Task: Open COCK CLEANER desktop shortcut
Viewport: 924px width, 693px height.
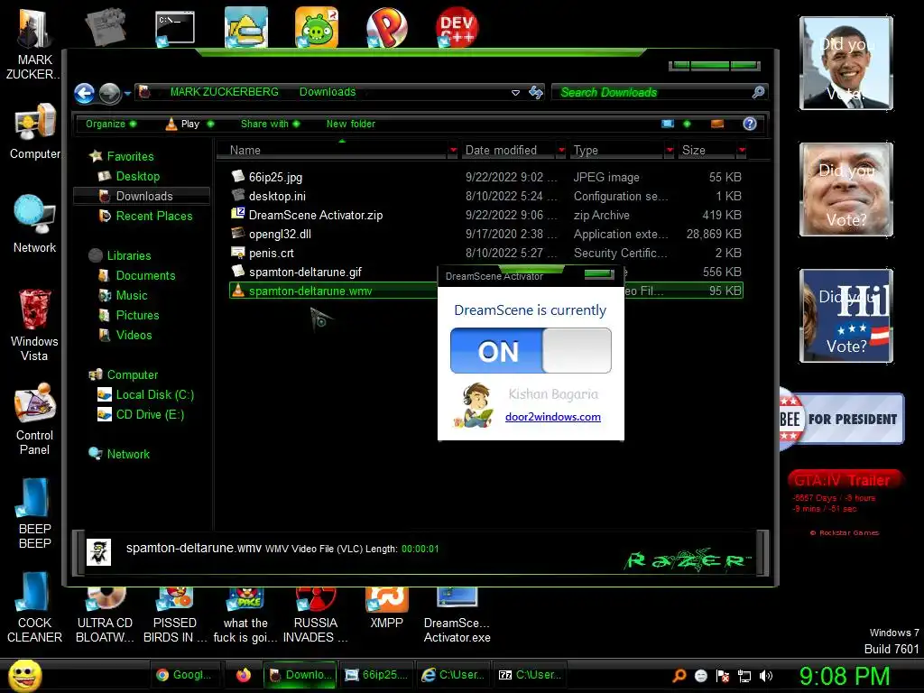Action: [x=34, y=607]
